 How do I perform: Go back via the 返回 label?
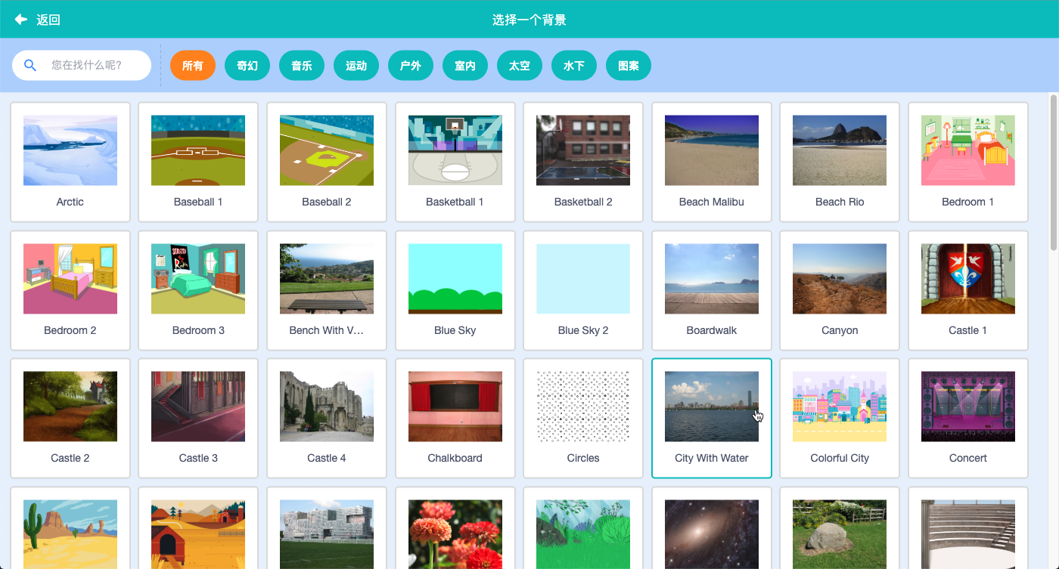(x=48, y=20)
